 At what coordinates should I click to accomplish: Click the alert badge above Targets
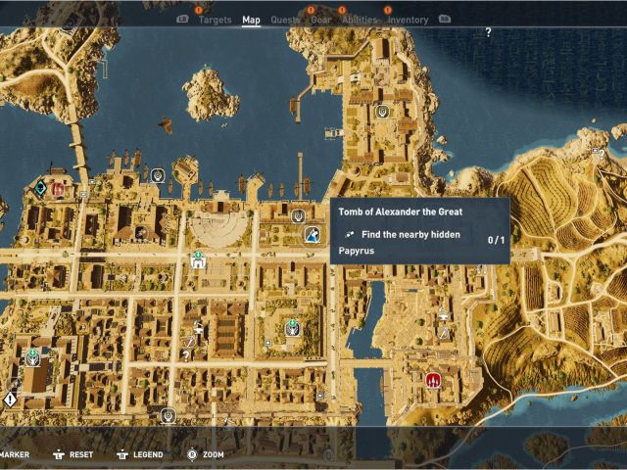click(x=199, y=10)
